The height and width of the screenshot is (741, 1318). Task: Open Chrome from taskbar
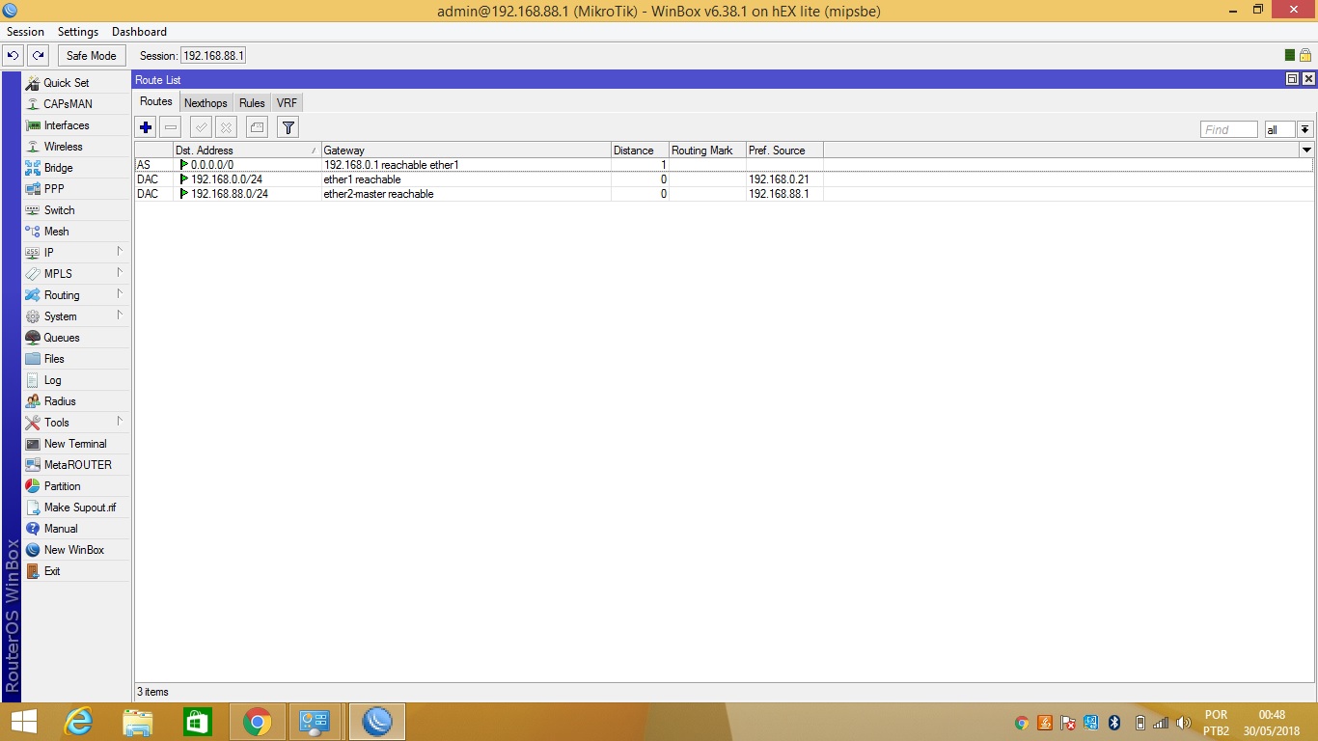pyautogui.click(x=257, y=722)
